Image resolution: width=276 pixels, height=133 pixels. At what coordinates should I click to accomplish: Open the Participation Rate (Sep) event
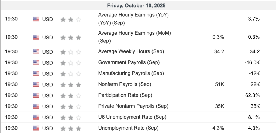pos(125,95)
